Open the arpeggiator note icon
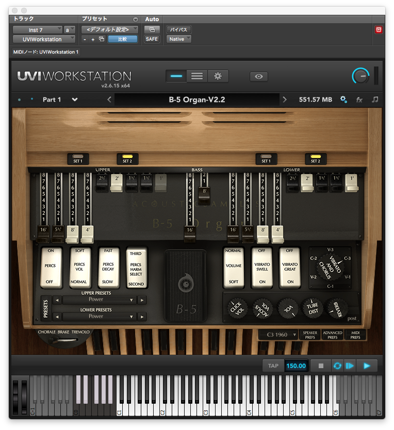The height and width of the screenshot is (430, 394). coord(375,100)
